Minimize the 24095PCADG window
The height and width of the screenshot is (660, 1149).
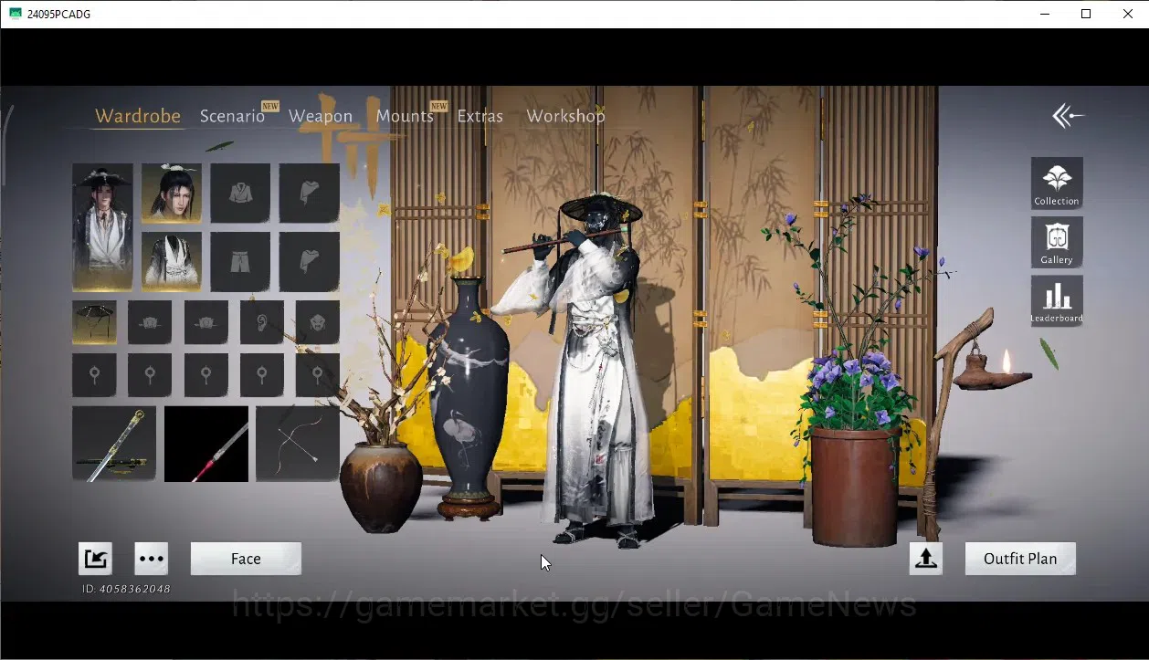click(x=1044, y=14)
